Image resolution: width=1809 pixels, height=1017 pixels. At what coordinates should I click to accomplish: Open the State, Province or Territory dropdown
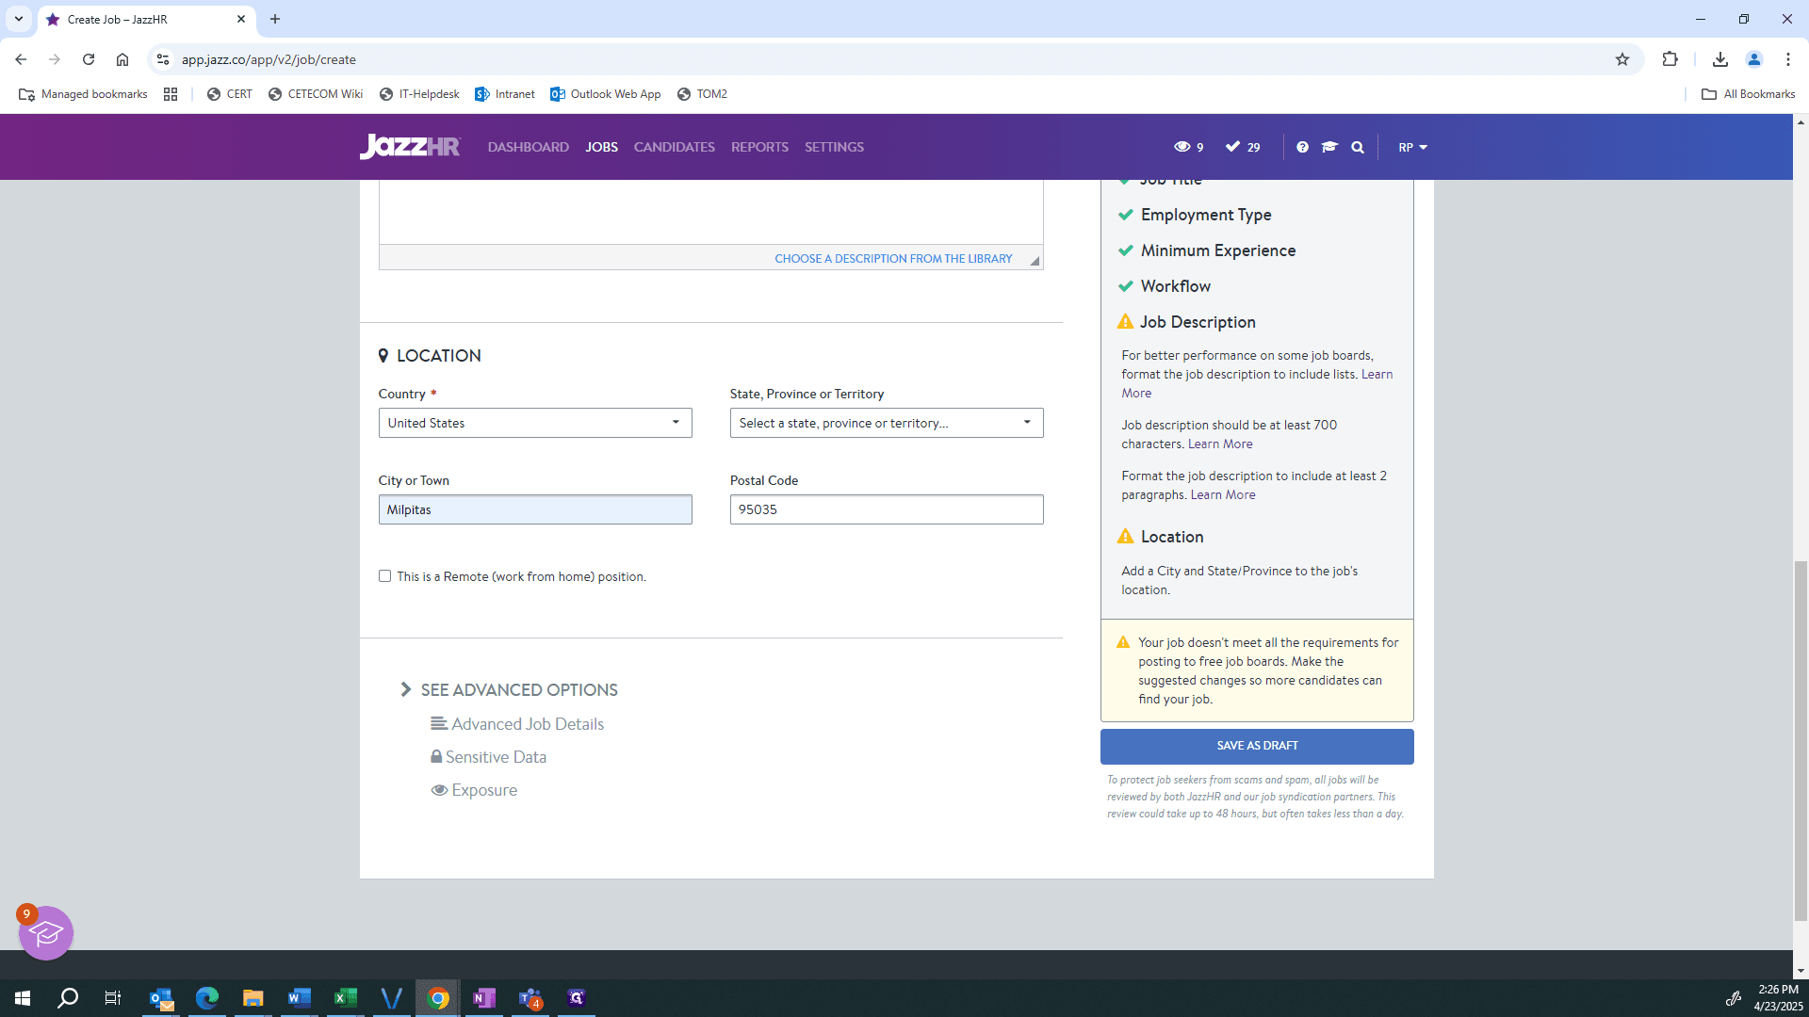tap(887, 423)
